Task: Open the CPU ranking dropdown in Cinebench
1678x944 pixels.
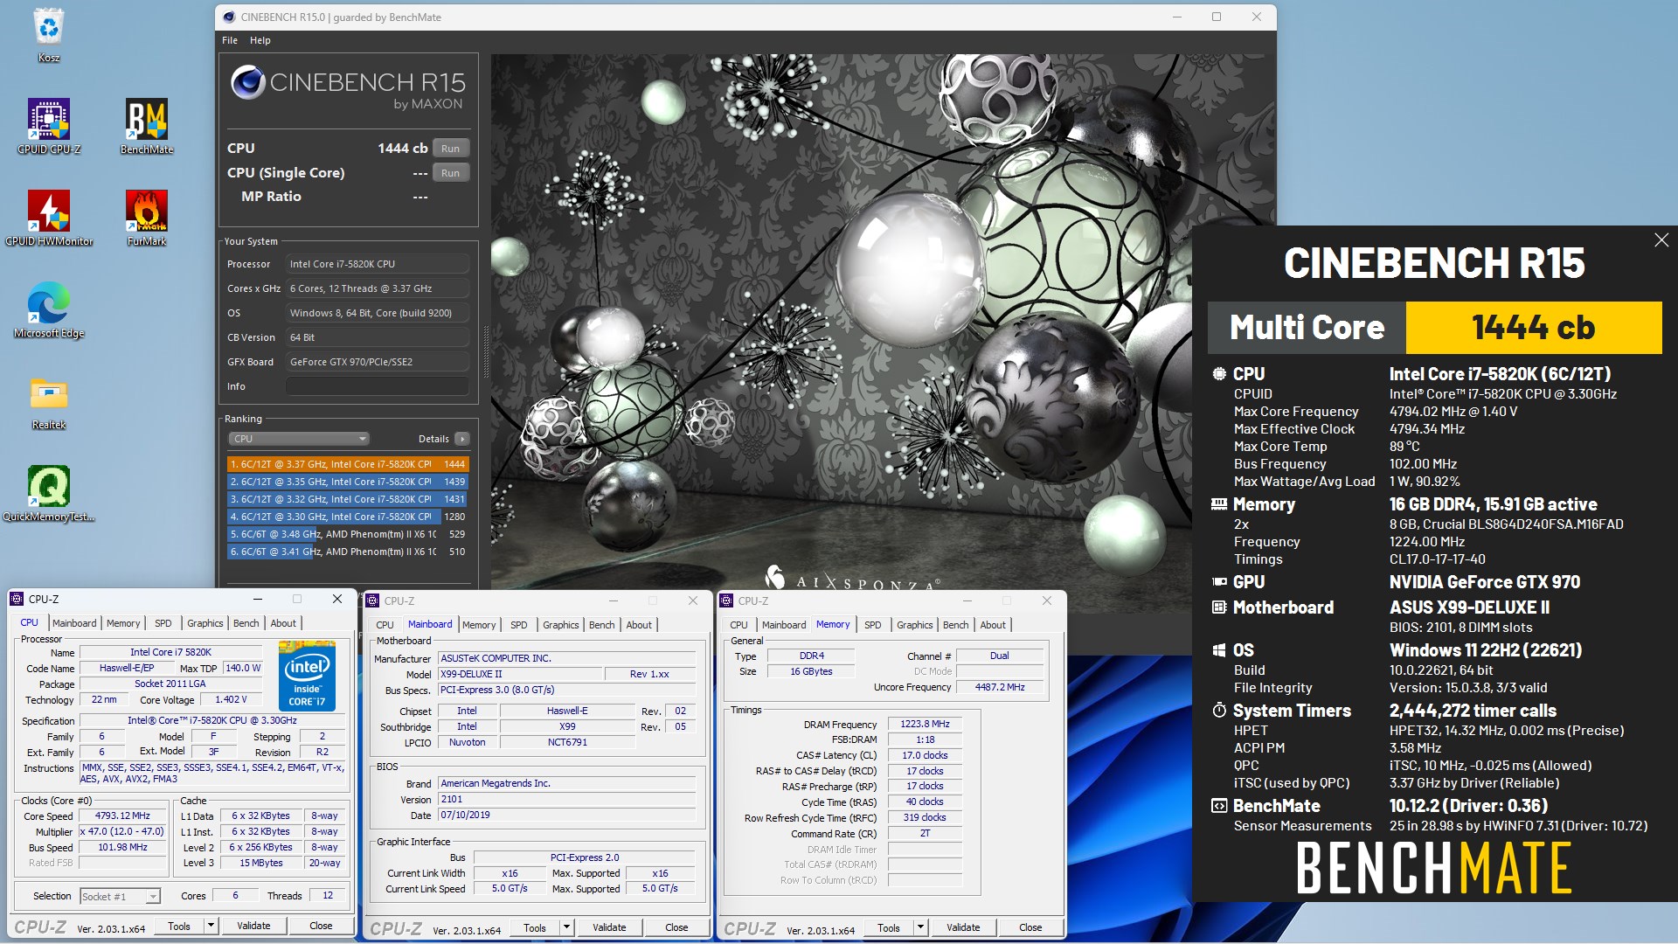Action: (299, 439)
